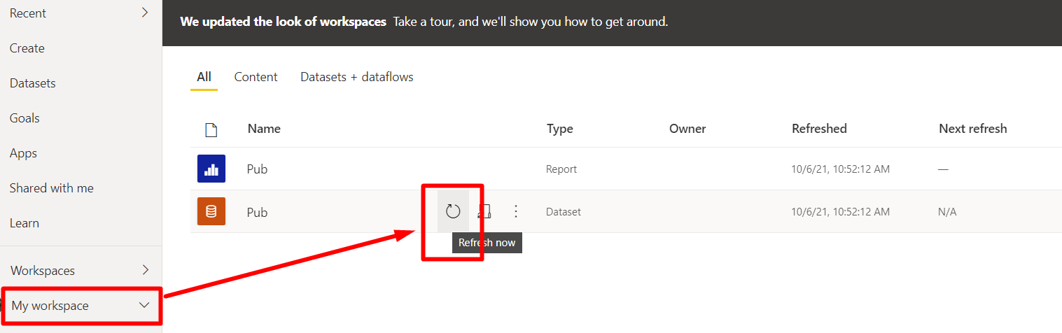1062x333 pixels.
Task: Open the Apps navigation item
Action: click(x=23, y=153)
